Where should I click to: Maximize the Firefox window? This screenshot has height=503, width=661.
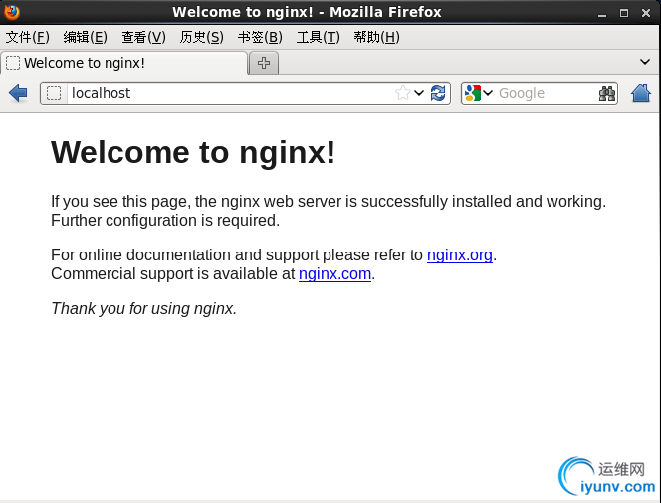[624, 13]
